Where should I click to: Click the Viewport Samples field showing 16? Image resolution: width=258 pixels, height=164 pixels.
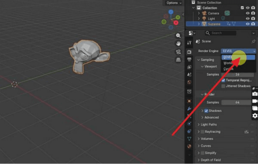pos(237,74)
